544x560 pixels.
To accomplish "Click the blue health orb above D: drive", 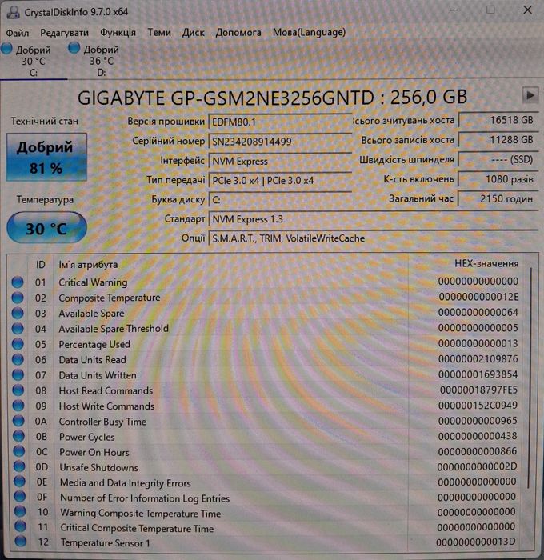I will tap(74, 47).
